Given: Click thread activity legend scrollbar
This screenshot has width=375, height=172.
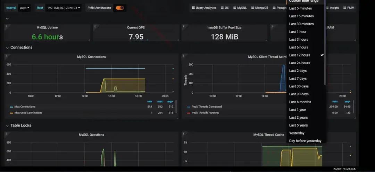Looking at the screenshot, I should [353, 106].
